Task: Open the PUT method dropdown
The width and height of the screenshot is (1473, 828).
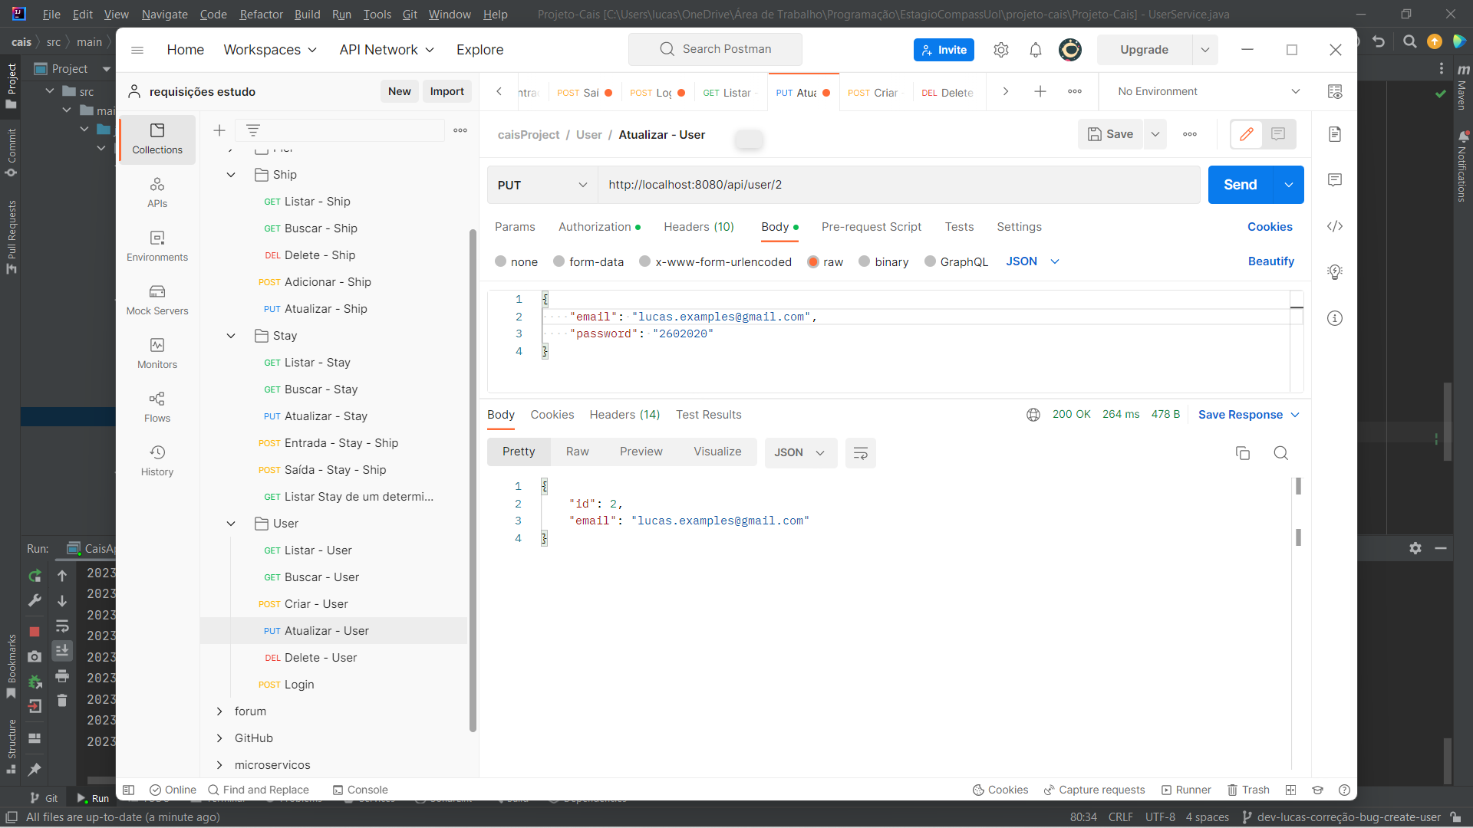Action: (x=542, y=185)
